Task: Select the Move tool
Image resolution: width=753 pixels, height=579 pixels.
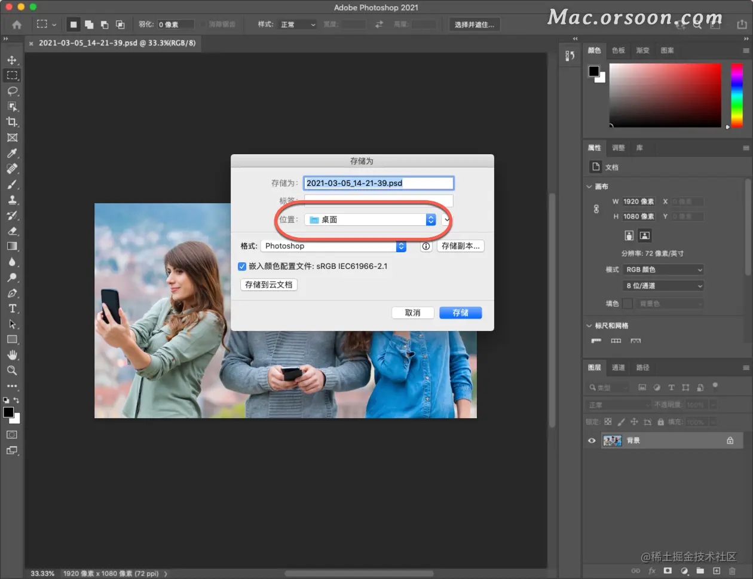Action: (12, 60)
